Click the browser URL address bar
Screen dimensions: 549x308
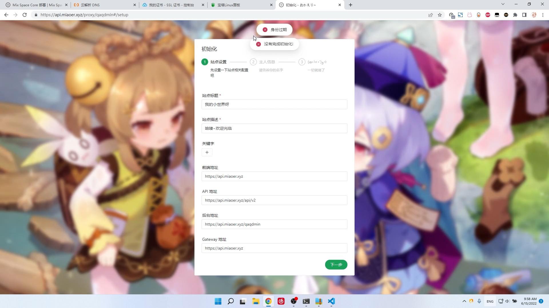coord(229,15)
